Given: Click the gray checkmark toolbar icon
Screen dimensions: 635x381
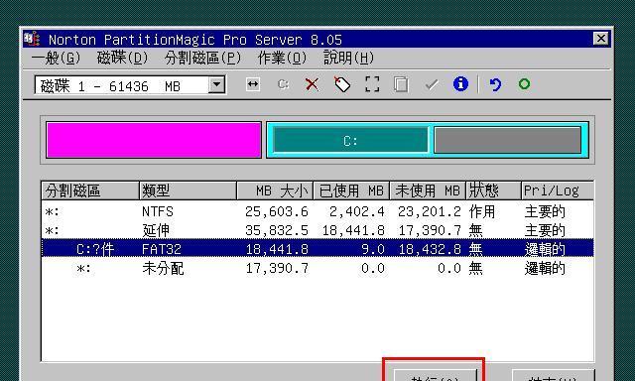Looking at the screenshot, I should click(x=432, y=84).
